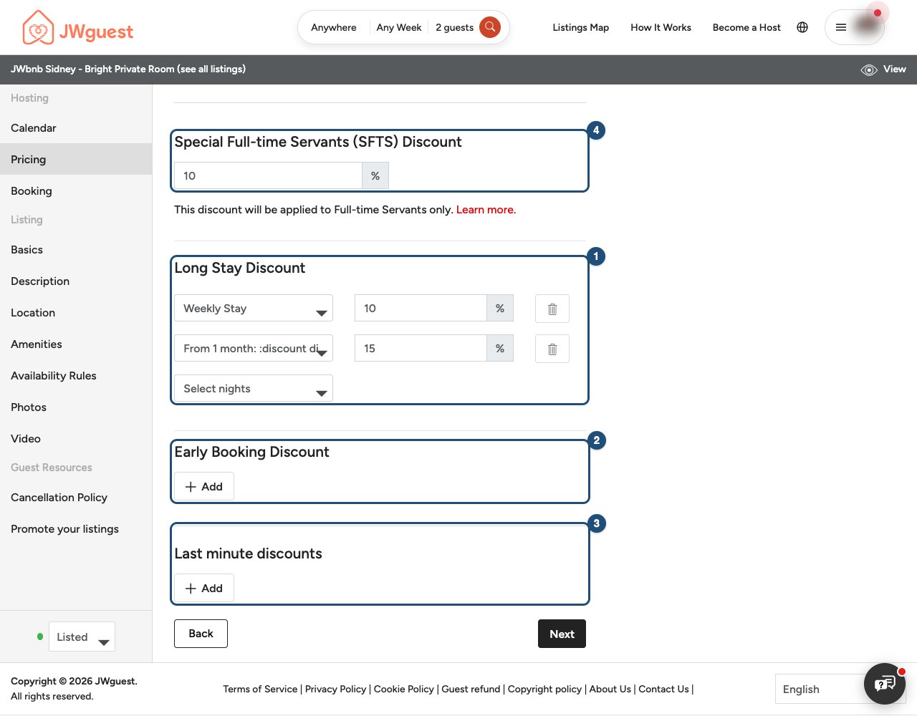Screen dimensions: 917x716
Task: Add an Early Booking Discount
Action: (204, 487)
